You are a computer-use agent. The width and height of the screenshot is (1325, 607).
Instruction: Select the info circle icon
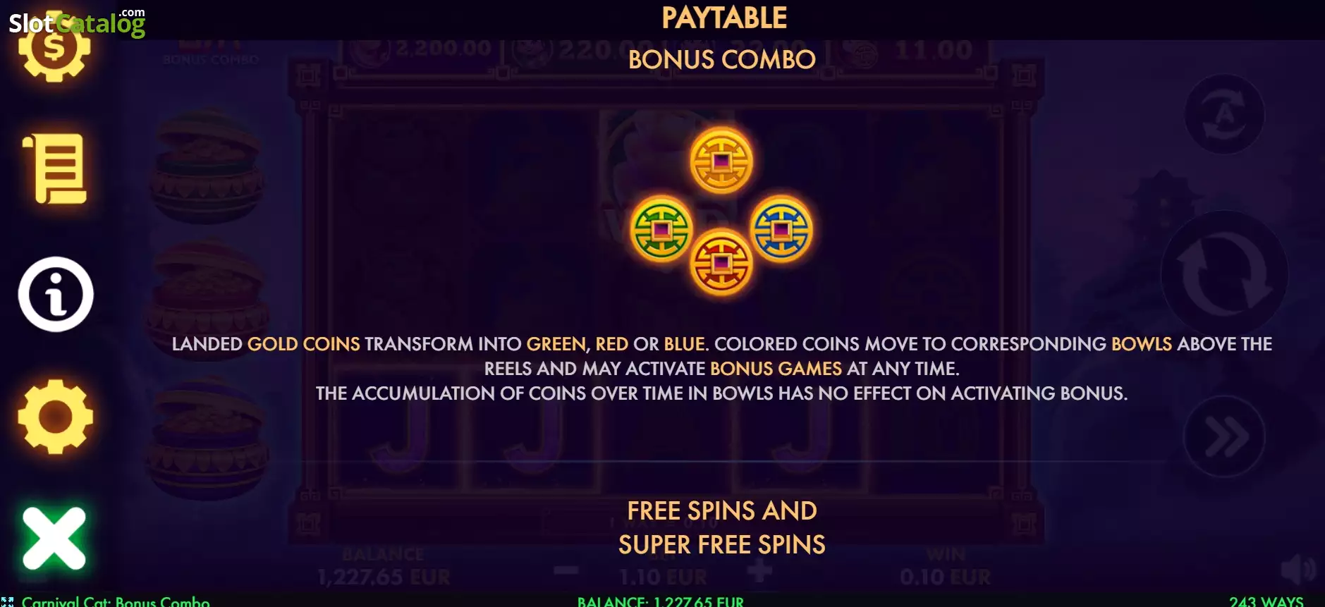(x=56, y=294)
